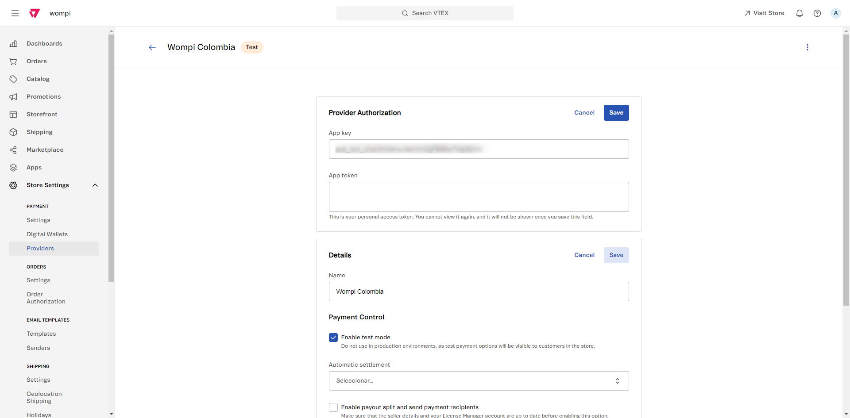The height and width of the screenshot is (418, 850).
Task: Click the Visit Store link
Action: pos(764,13)
